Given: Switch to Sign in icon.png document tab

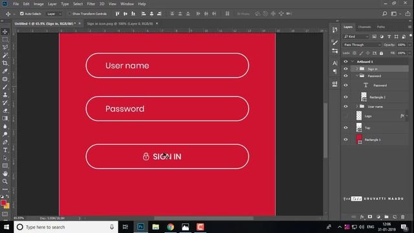Looking at the screenshot, I should [x=120, y=23].
